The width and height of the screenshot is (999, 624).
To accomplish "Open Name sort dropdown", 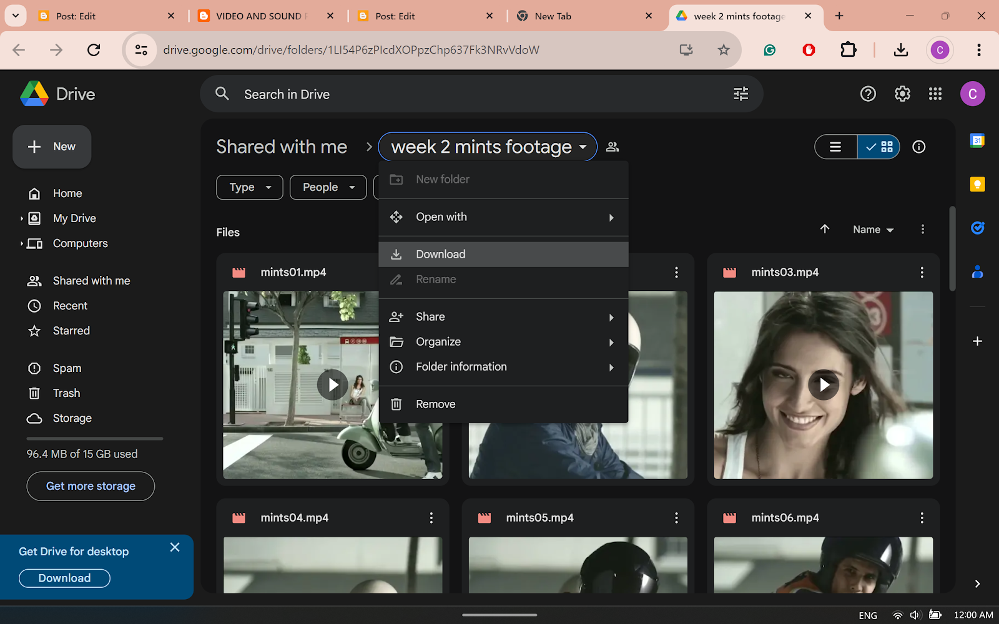I will click(x=873, y=230).
